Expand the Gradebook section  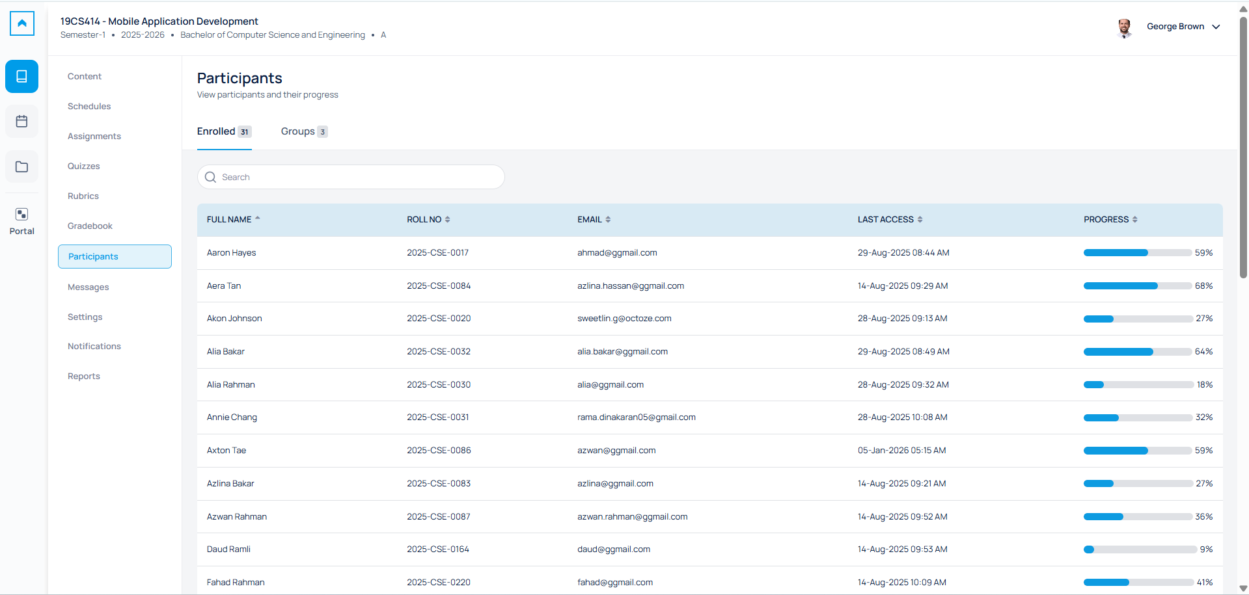coord(90,226)
